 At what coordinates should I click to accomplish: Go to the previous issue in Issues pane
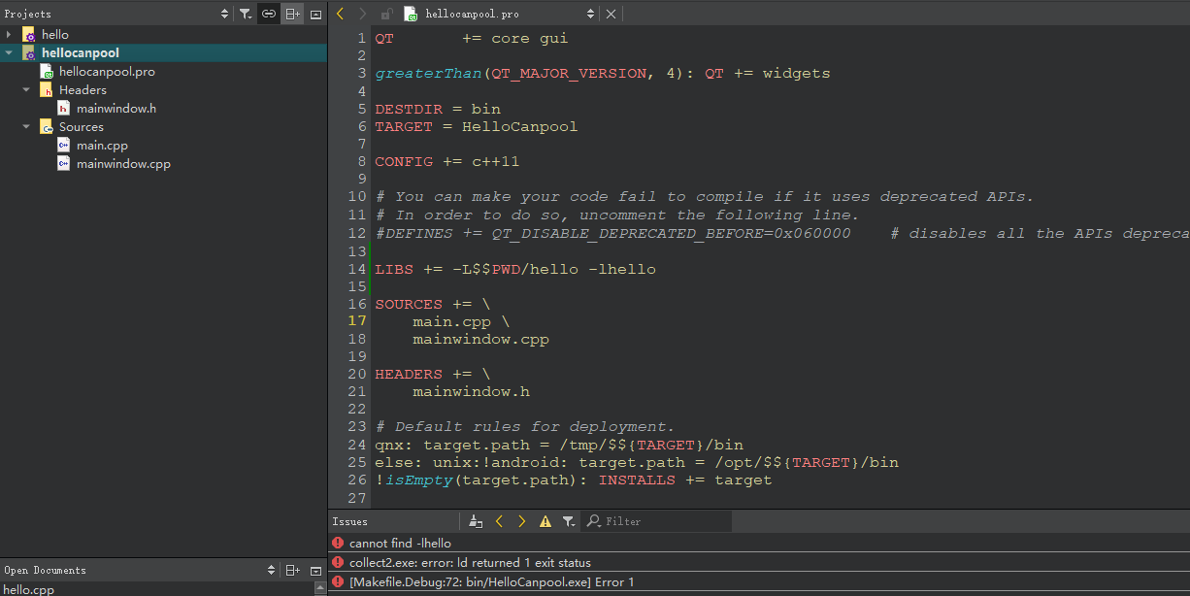coord(499,521)
